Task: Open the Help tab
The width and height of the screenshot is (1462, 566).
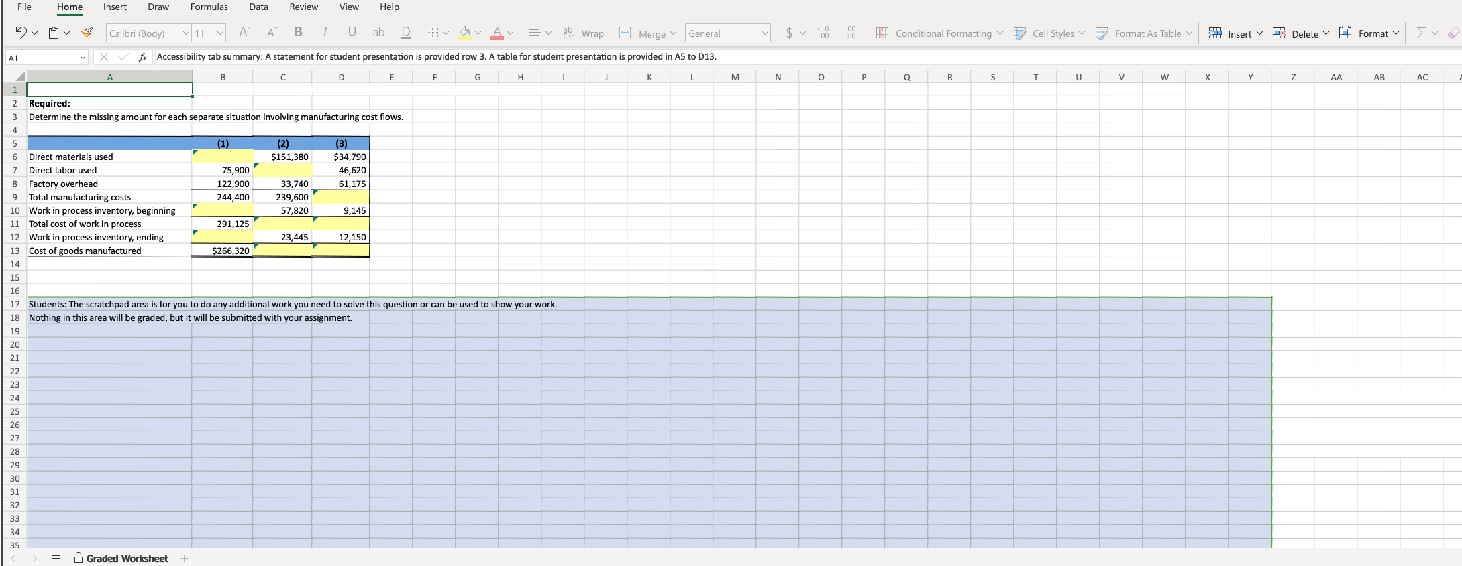Action: (389, 7)
